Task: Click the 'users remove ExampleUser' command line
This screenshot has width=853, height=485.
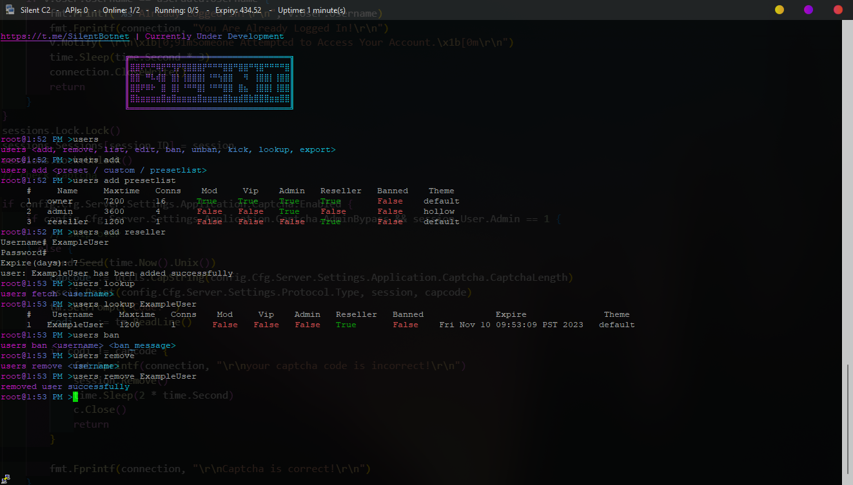Action: tap(99, 376)
